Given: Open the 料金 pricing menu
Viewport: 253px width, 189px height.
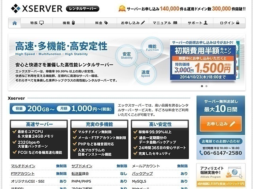Looking at the screenshot, I should pyautogui.click(x=101, y=23).
